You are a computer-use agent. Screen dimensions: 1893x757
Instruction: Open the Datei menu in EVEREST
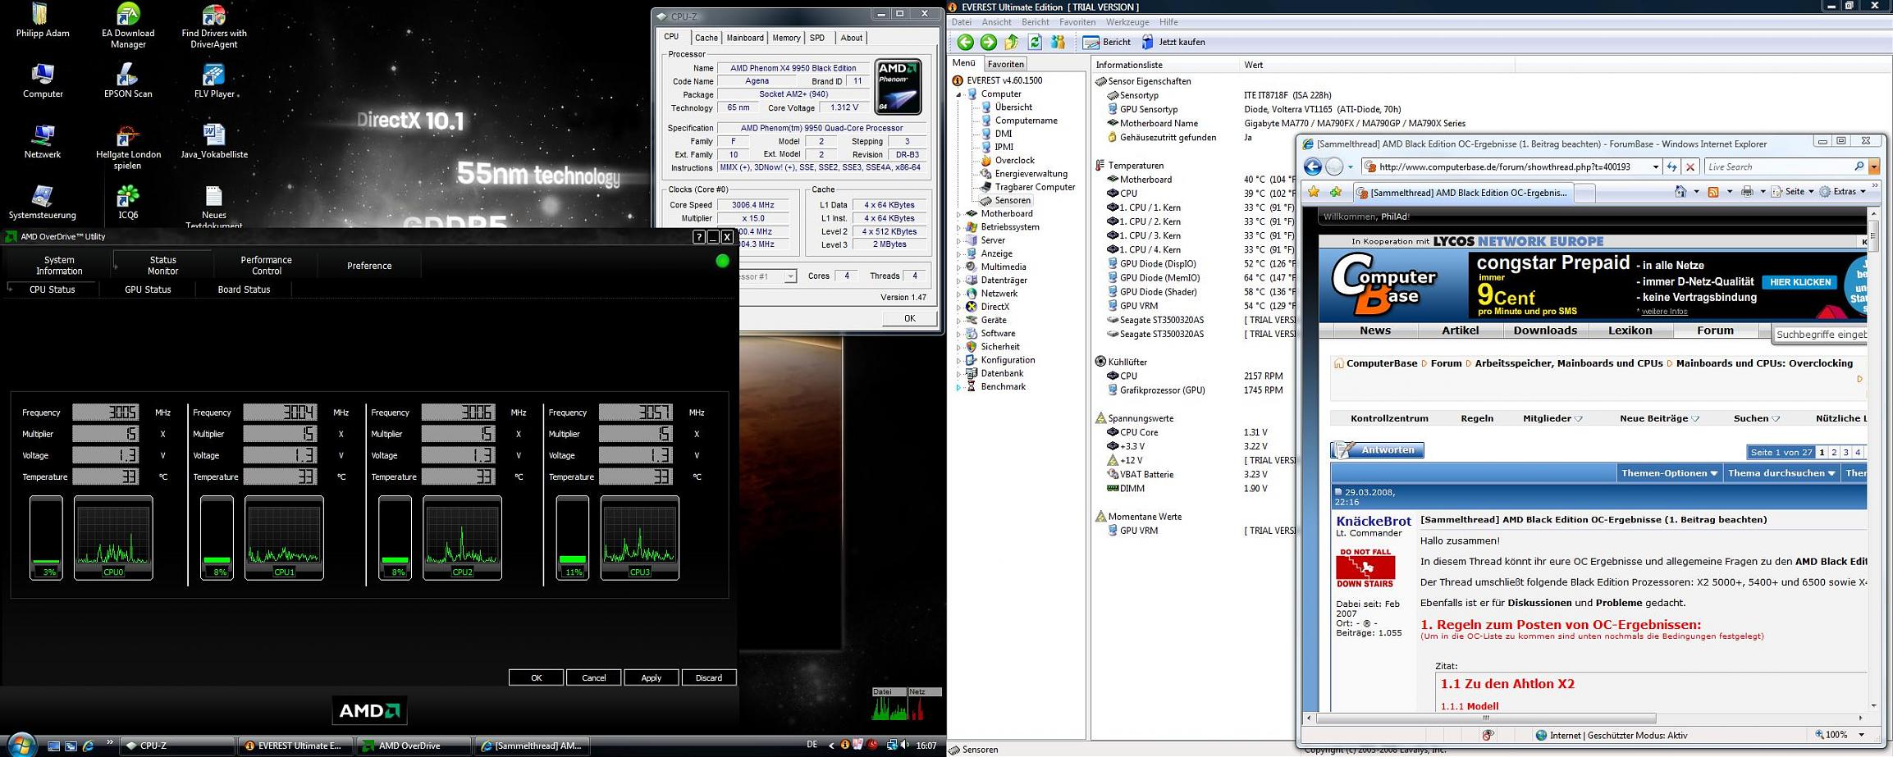pyautogui.click(x=961, y=22)
